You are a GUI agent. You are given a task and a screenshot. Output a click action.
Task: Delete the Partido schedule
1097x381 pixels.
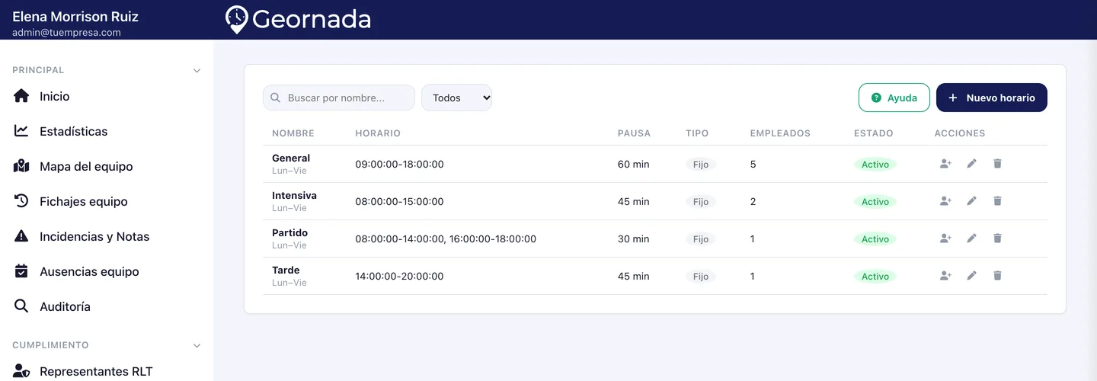point(997,239)
